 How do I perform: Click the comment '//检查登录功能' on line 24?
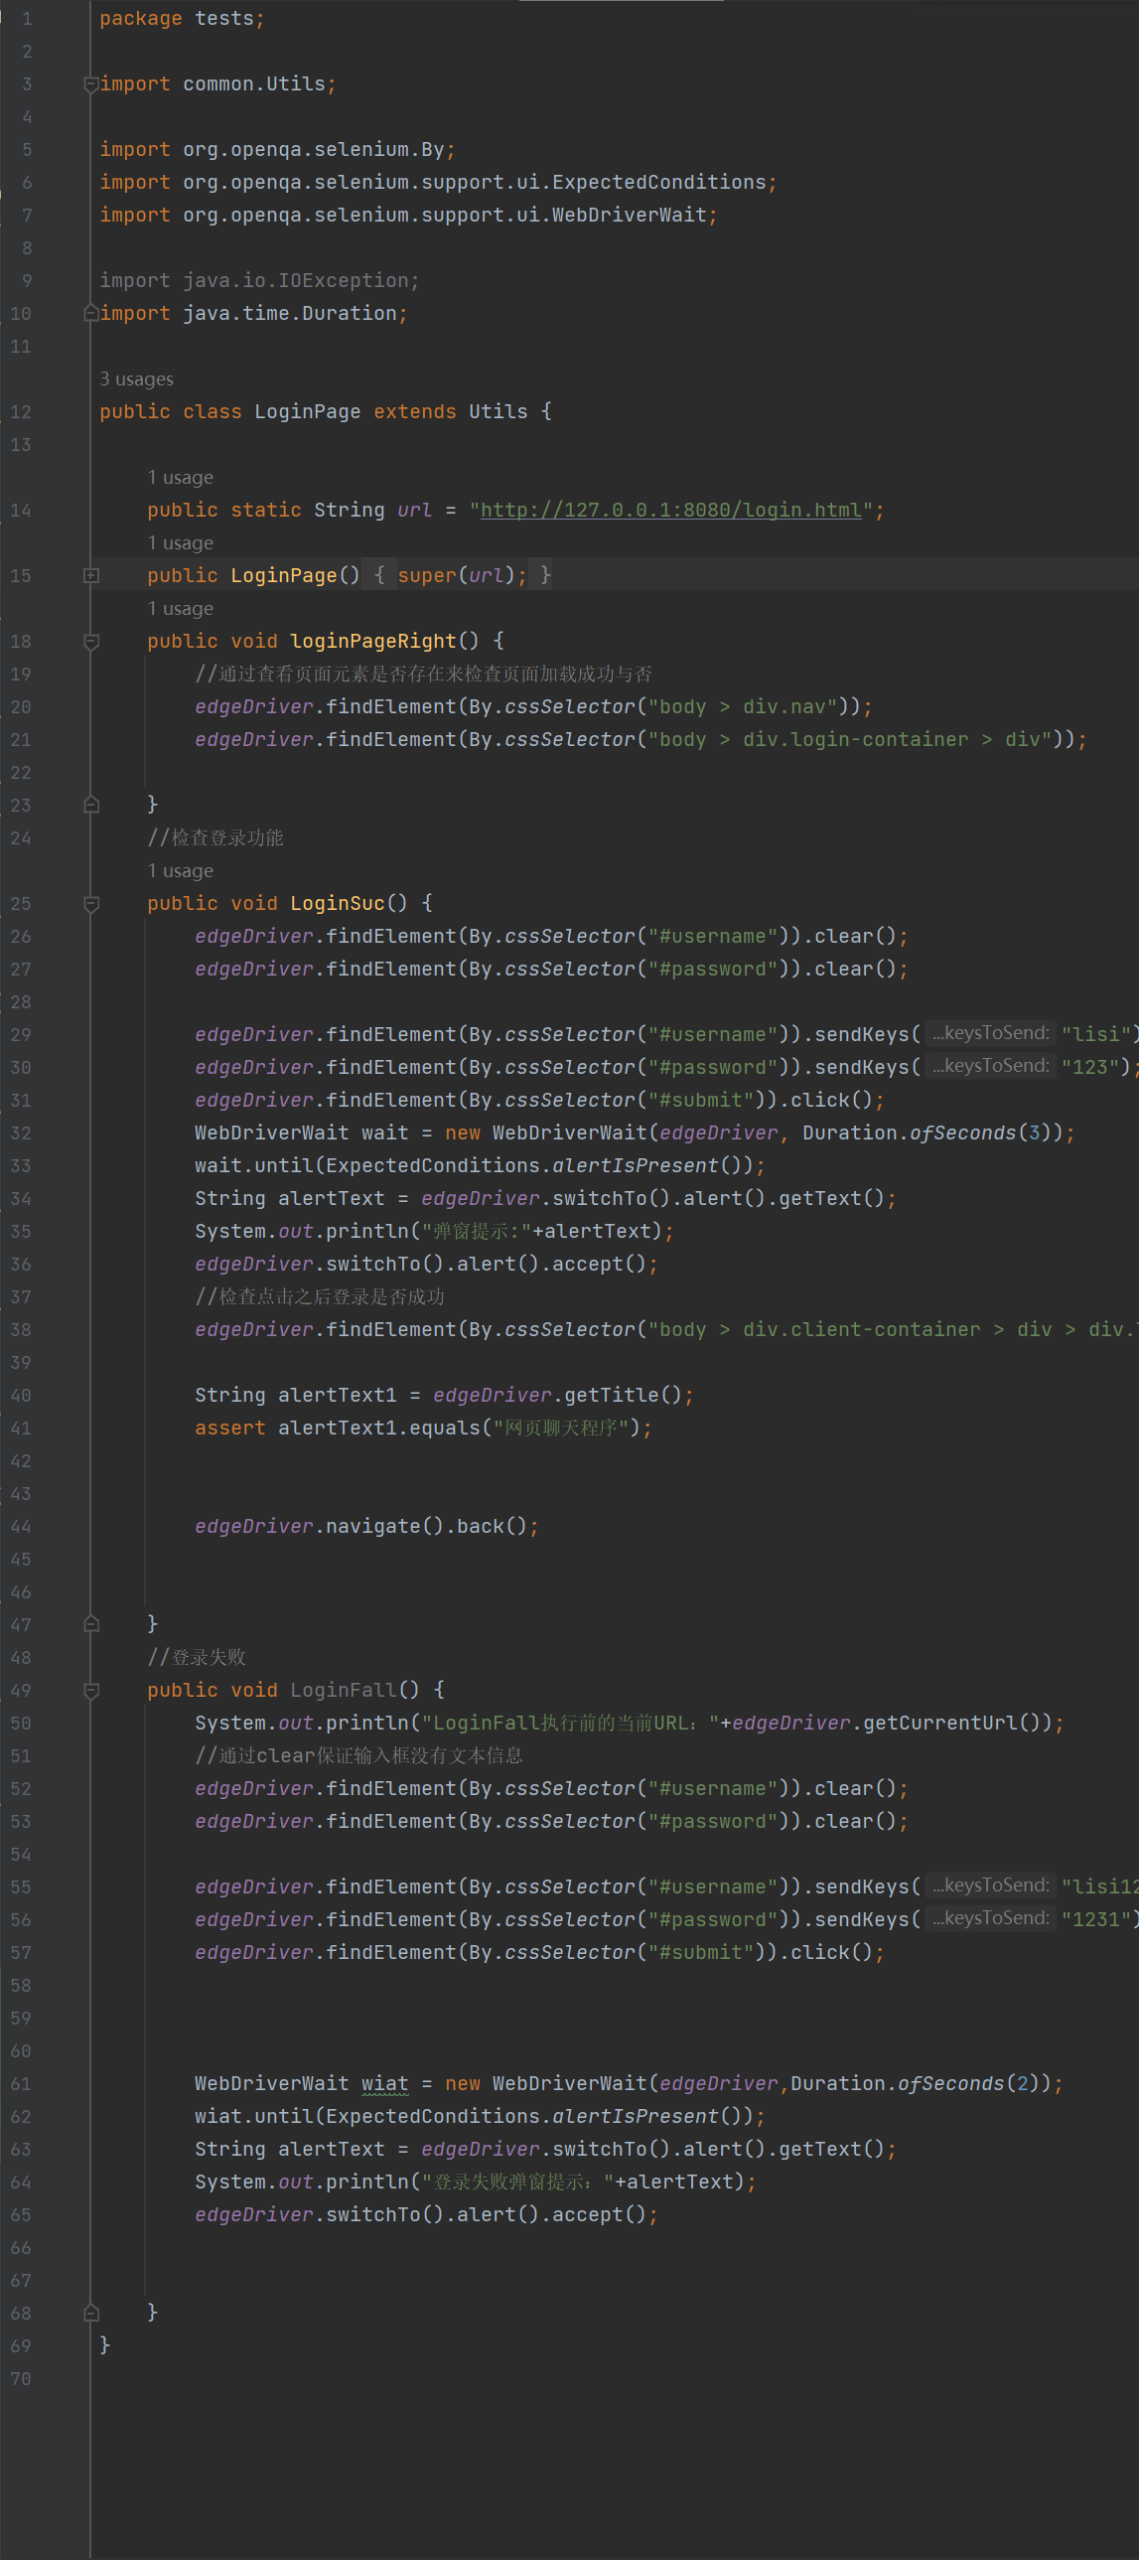[215, 837]
